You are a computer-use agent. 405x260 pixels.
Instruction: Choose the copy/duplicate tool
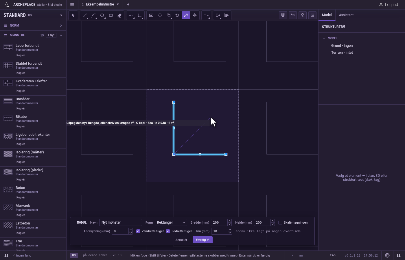pos(169,15)
